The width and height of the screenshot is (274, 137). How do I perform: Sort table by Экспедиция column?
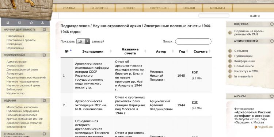click(93, 52)
